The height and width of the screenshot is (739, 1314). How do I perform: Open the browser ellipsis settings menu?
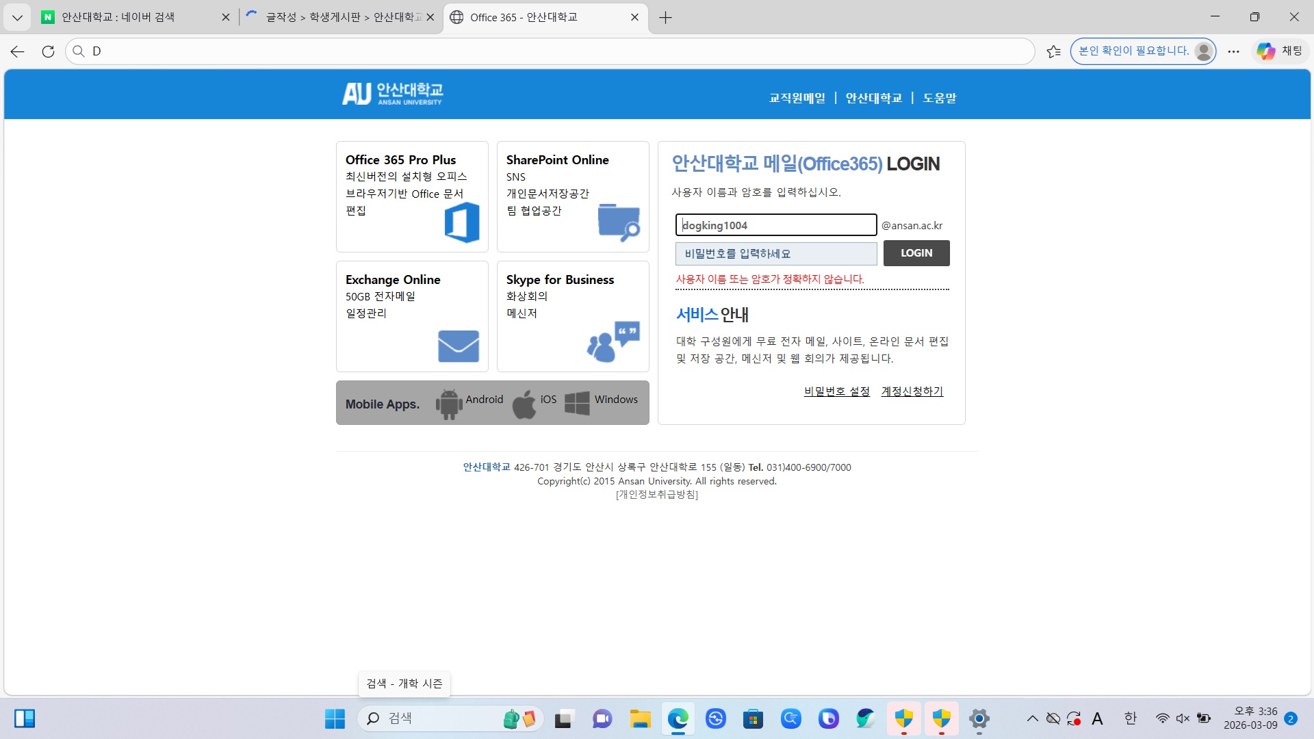(1233, 51)
